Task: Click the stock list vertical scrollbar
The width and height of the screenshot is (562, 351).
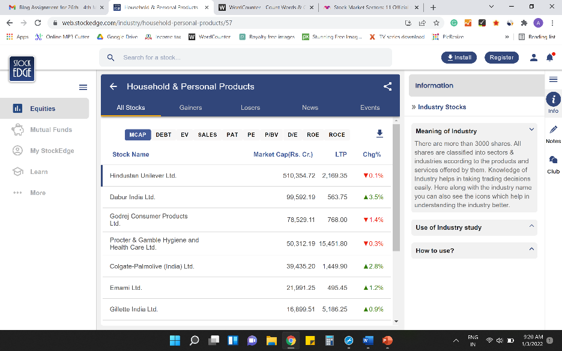Action: (396, 187)
